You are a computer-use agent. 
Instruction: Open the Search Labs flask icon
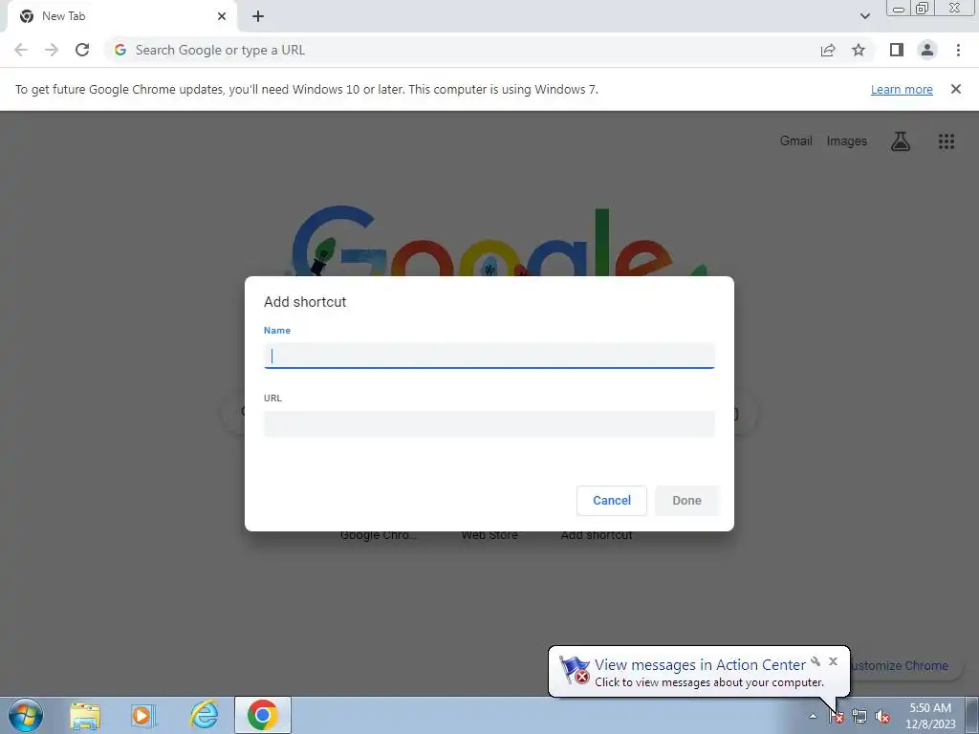pos(900,141)
